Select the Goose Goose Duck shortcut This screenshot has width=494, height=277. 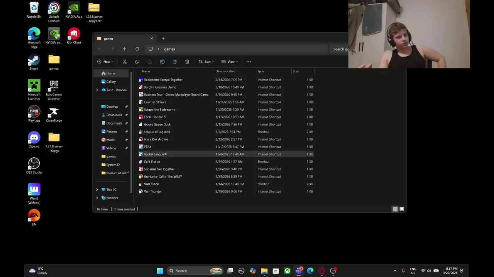(x=226, y=124)
